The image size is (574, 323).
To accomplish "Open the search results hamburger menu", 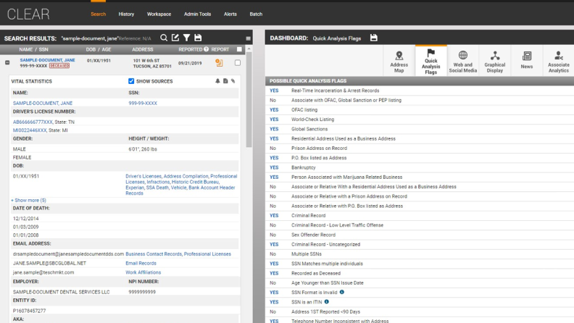I will (249, 38).
